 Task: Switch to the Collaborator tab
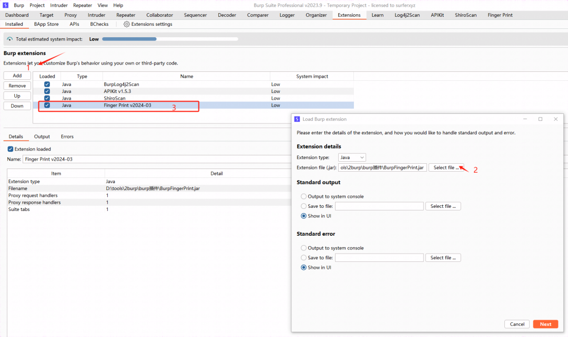coord(160,15)
